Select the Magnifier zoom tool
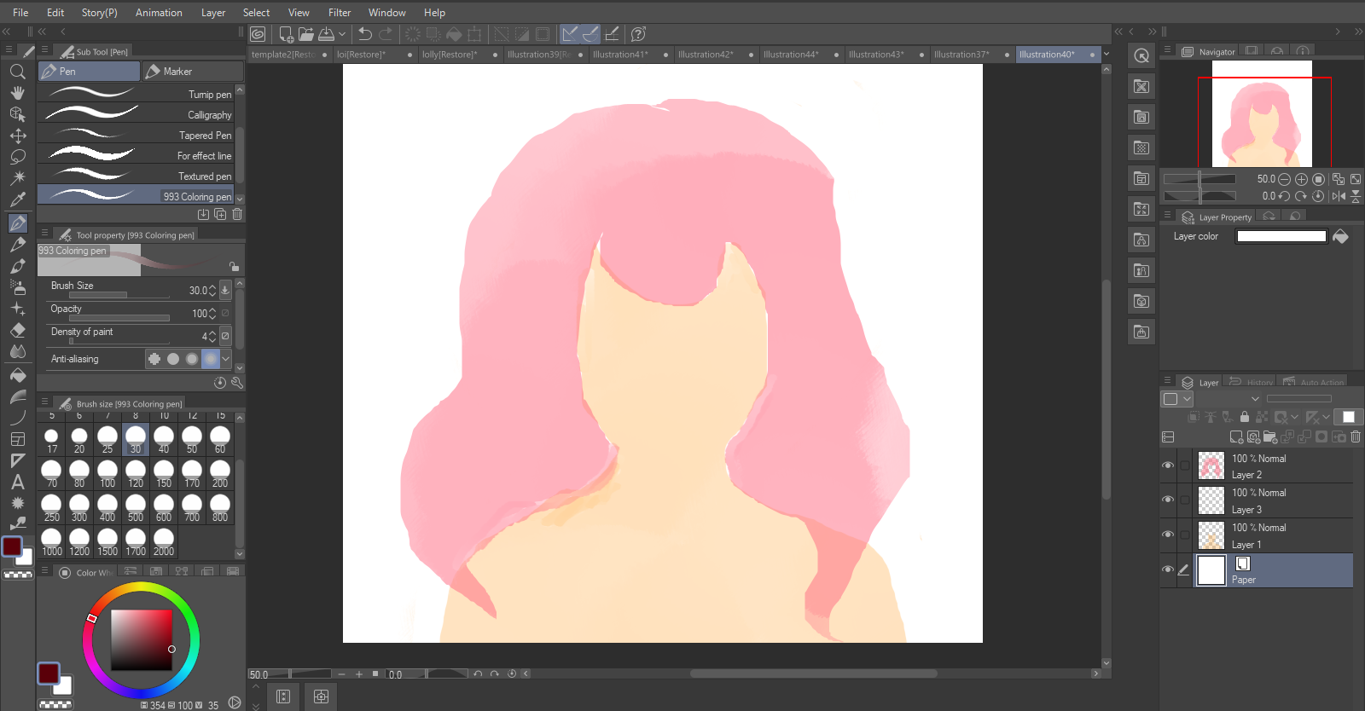Screen dimensions: 1365x711 tap(17, 72)
